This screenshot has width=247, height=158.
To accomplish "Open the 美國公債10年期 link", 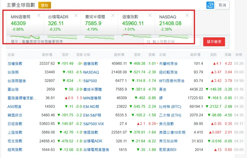I will click(x=172, y=133).
